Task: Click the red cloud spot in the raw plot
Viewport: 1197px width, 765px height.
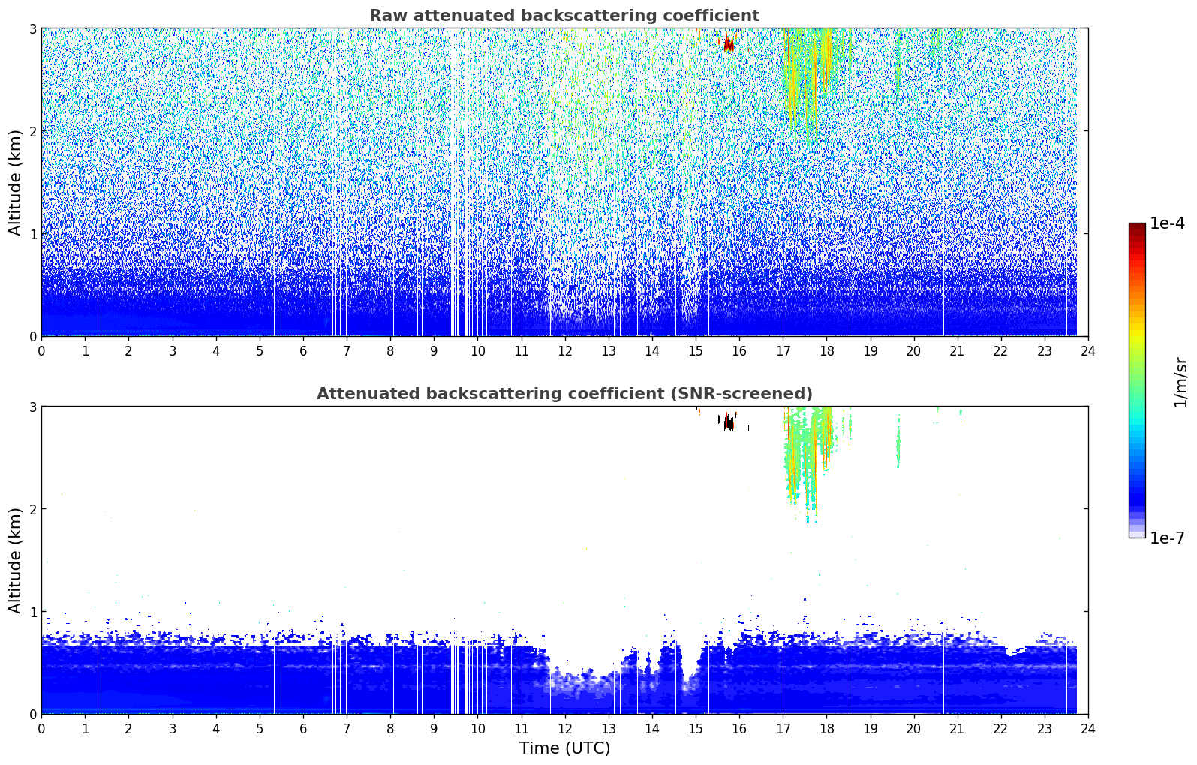Action: pyautogui.click(x=728, y=43)
